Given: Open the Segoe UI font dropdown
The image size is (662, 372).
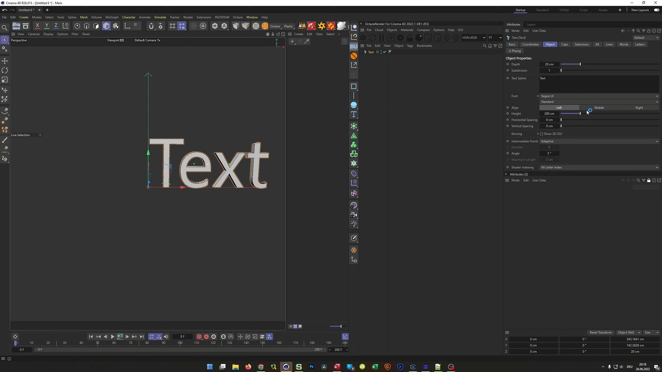Looking at the screenshot, I should [x=599, y=96].
